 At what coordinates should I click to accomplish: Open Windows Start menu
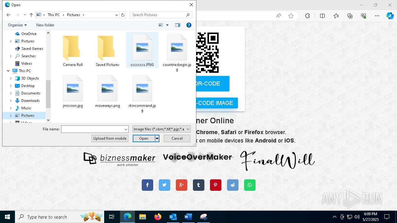point(7,217)
